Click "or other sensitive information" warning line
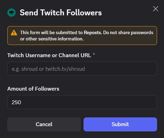Screen dimensions: 164x138 click(x=52, y=39)
